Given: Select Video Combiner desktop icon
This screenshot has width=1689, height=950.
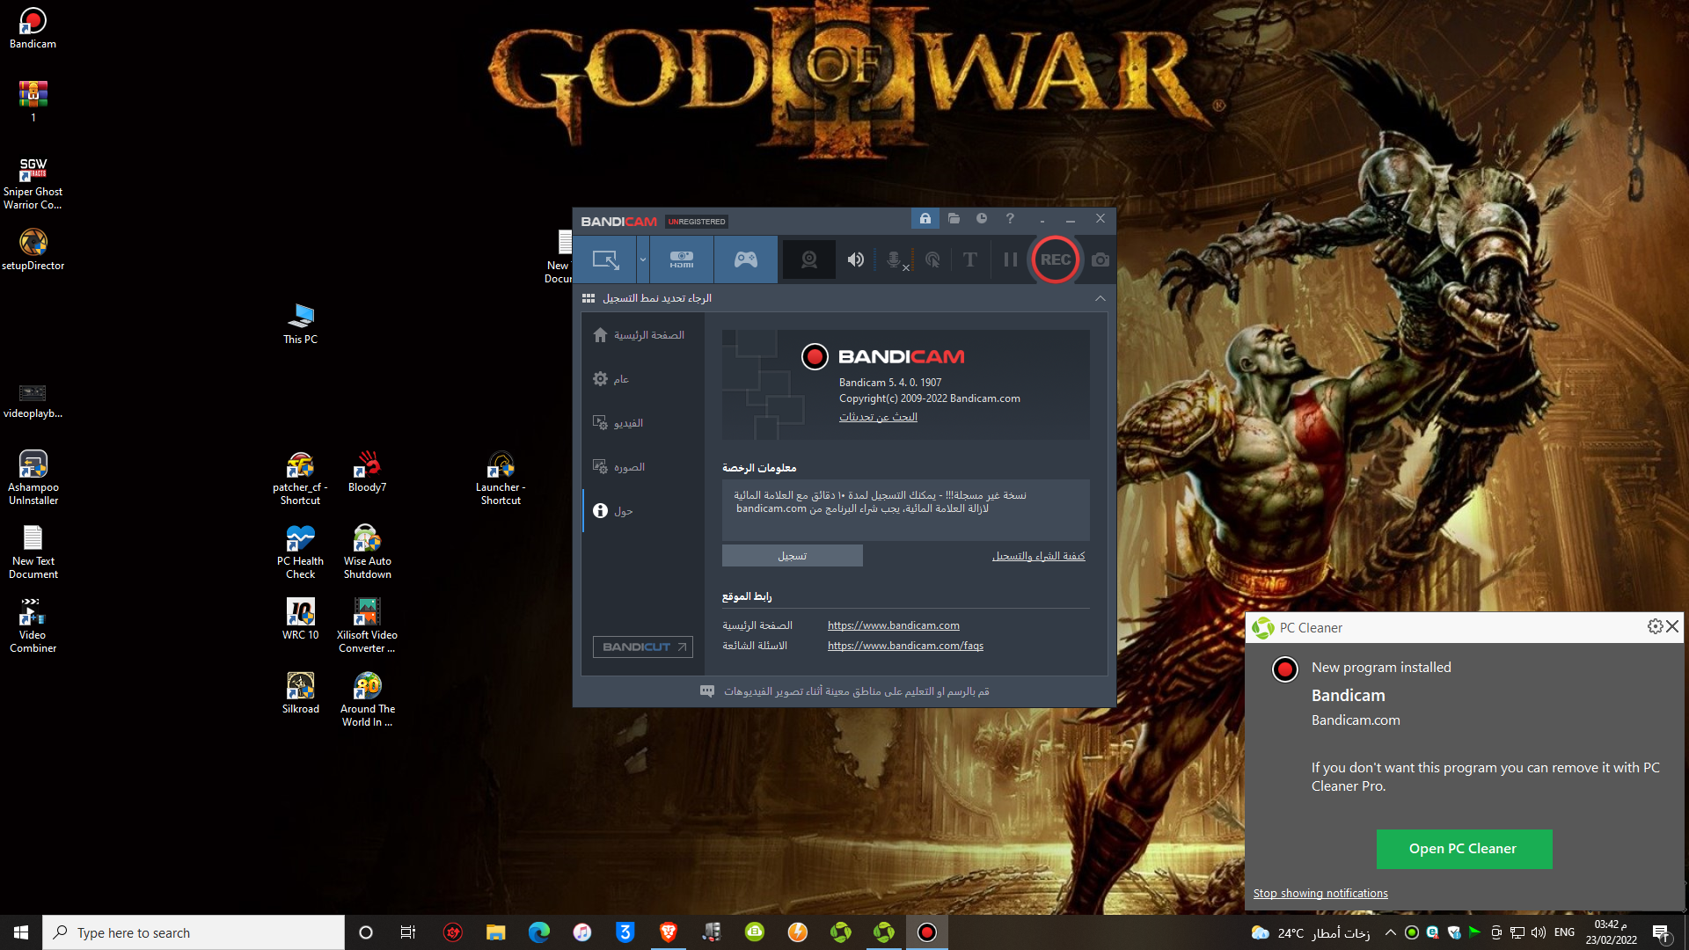Looking at the screenshot, I should click(33, 625).
